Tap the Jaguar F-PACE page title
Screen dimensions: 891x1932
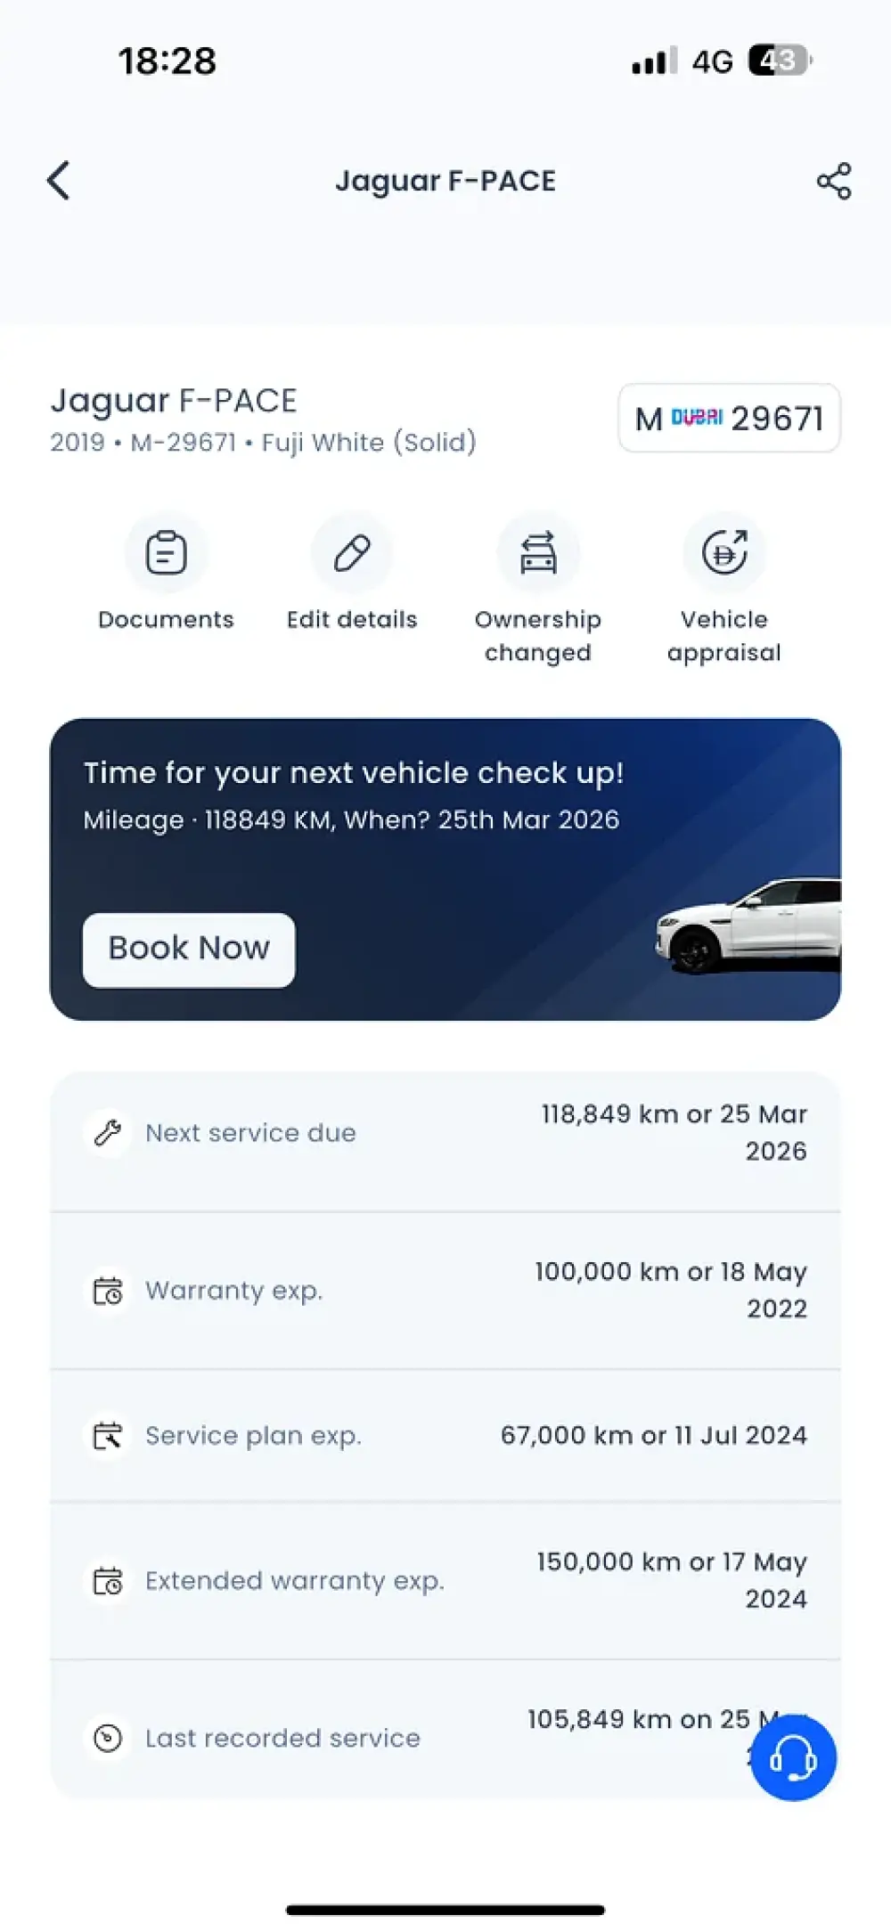[445, 181]
